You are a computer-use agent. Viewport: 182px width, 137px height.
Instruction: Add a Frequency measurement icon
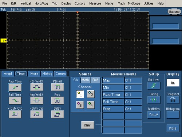[x=58, y=100]
